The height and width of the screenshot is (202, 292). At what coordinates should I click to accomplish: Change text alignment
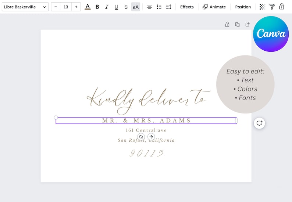(x=149, y=7)
